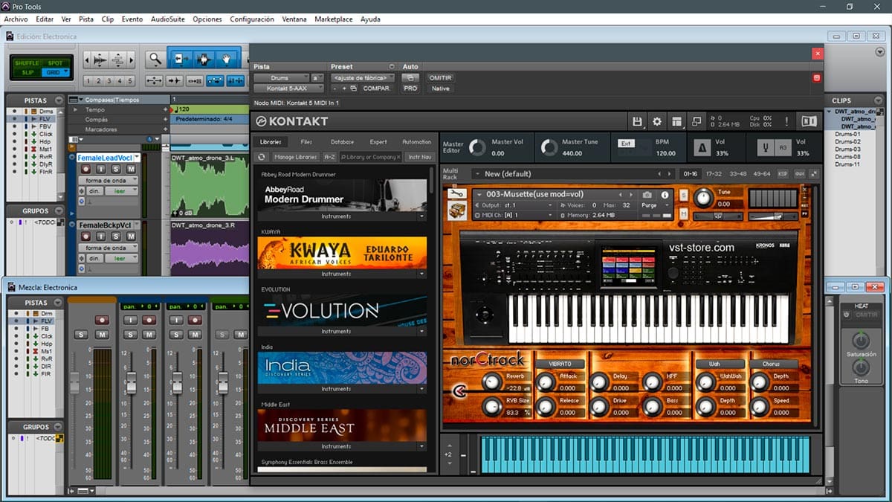Click the Reverb knob on norCtrack panel
Image resolution: width=892 pixels, height=502 pixels.
pyautogui.click(x=491, y=382)
